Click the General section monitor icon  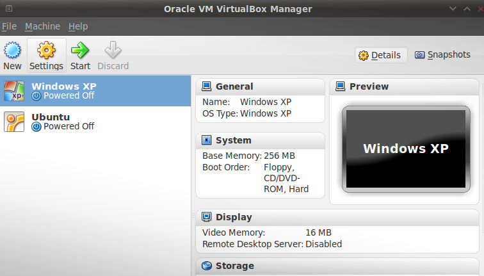[x=207, y=86]
